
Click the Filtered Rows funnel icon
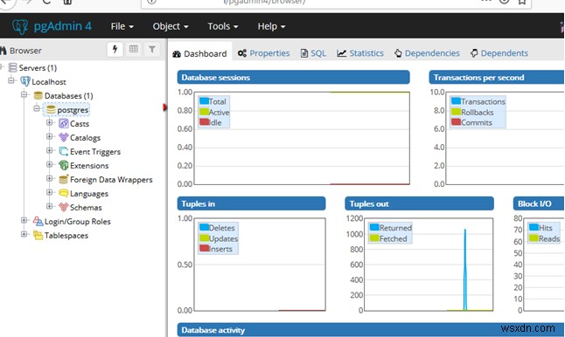[152, 49]
